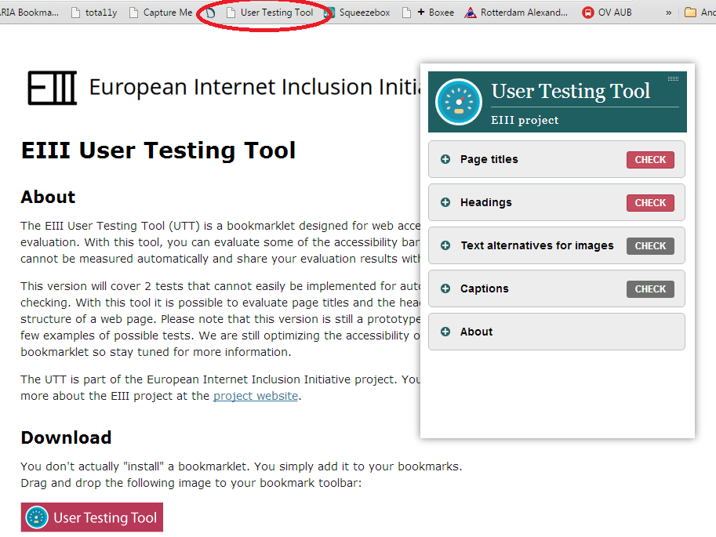Viewport: 716px width, 537px height.
Task: Grab the drag handle dots on panel header
Action: pyautogui.click(x=673, y=79)
